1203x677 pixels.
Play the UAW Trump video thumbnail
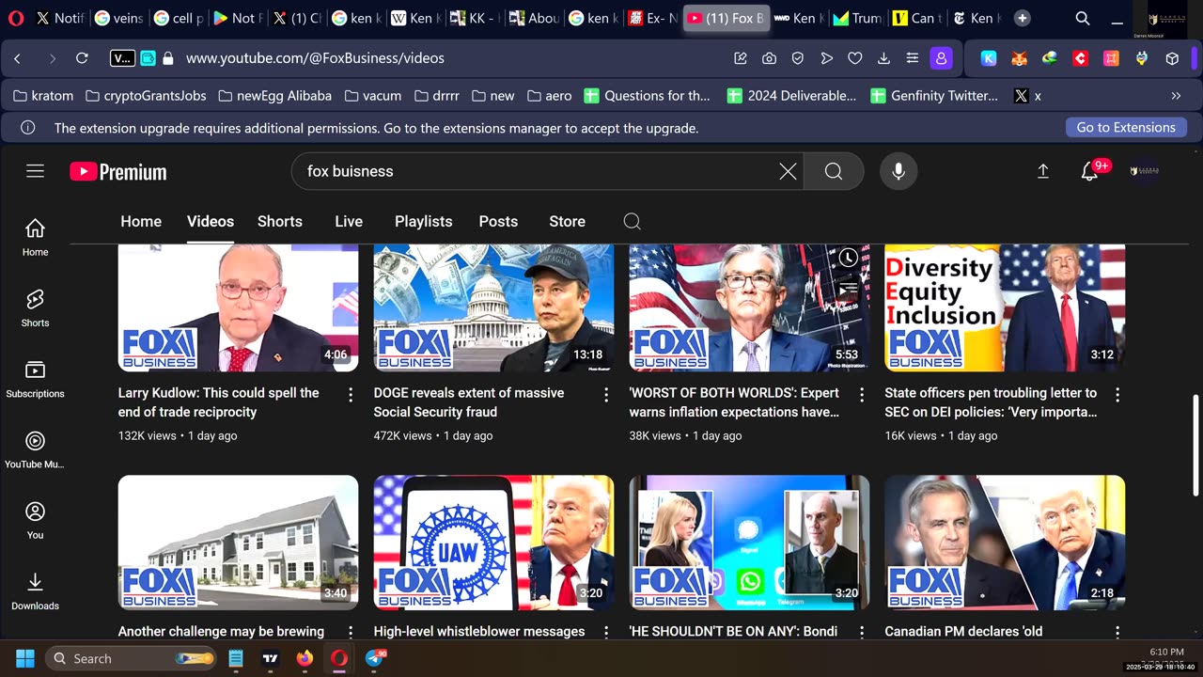coord(493,543)
